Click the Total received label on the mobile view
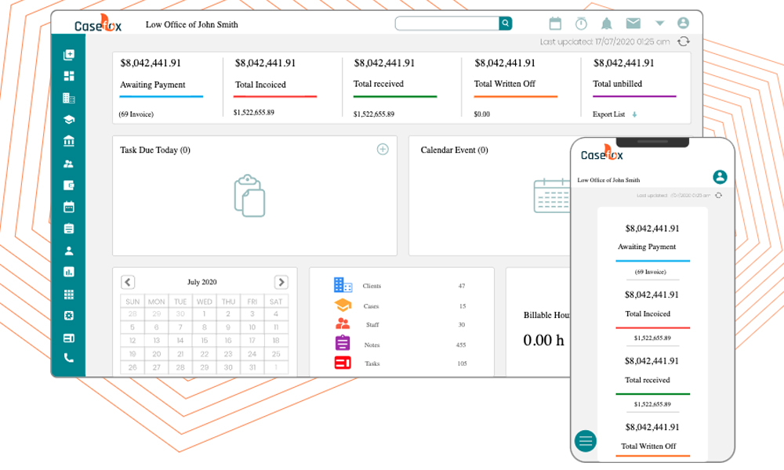Image resolution: width=784 pixels, height=470 pixels. [648, 380]
